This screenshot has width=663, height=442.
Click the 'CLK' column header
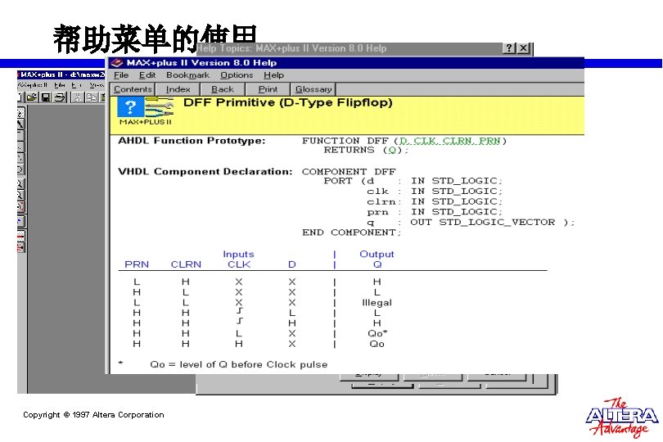(239, 264)
